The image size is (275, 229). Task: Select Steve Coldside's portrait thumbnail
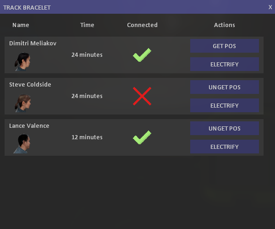tap(22, 103)
